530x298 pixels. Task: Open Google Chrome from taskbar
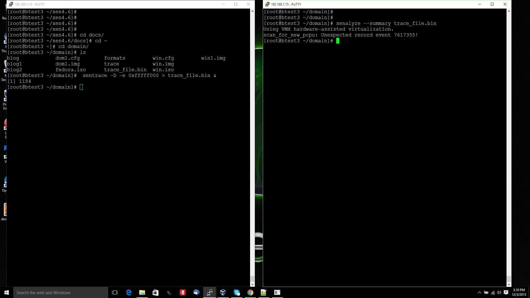(x=250, y=292)
